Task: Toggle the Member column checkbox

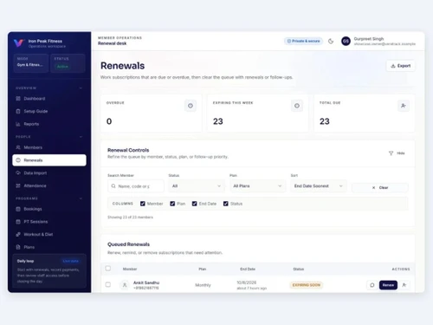Action: 143,204
